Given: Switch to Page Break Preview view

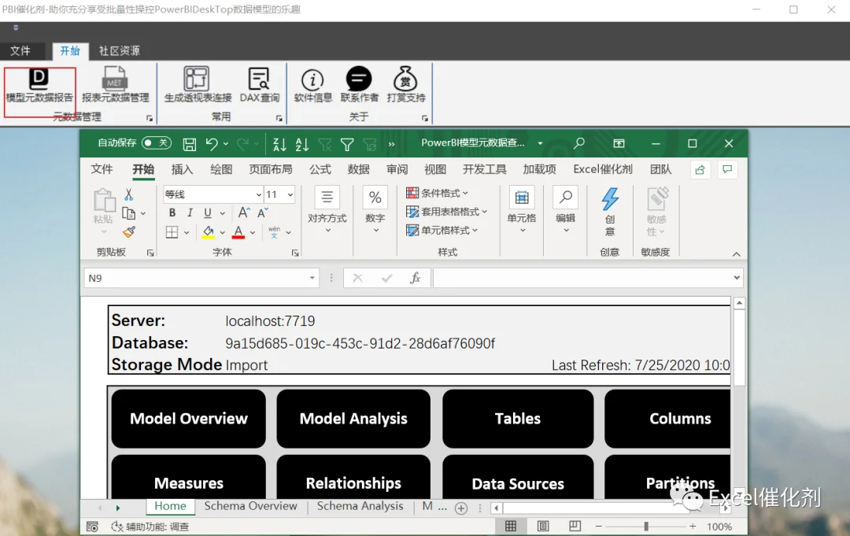Looking at the screenshot, I should pos(575,527).
